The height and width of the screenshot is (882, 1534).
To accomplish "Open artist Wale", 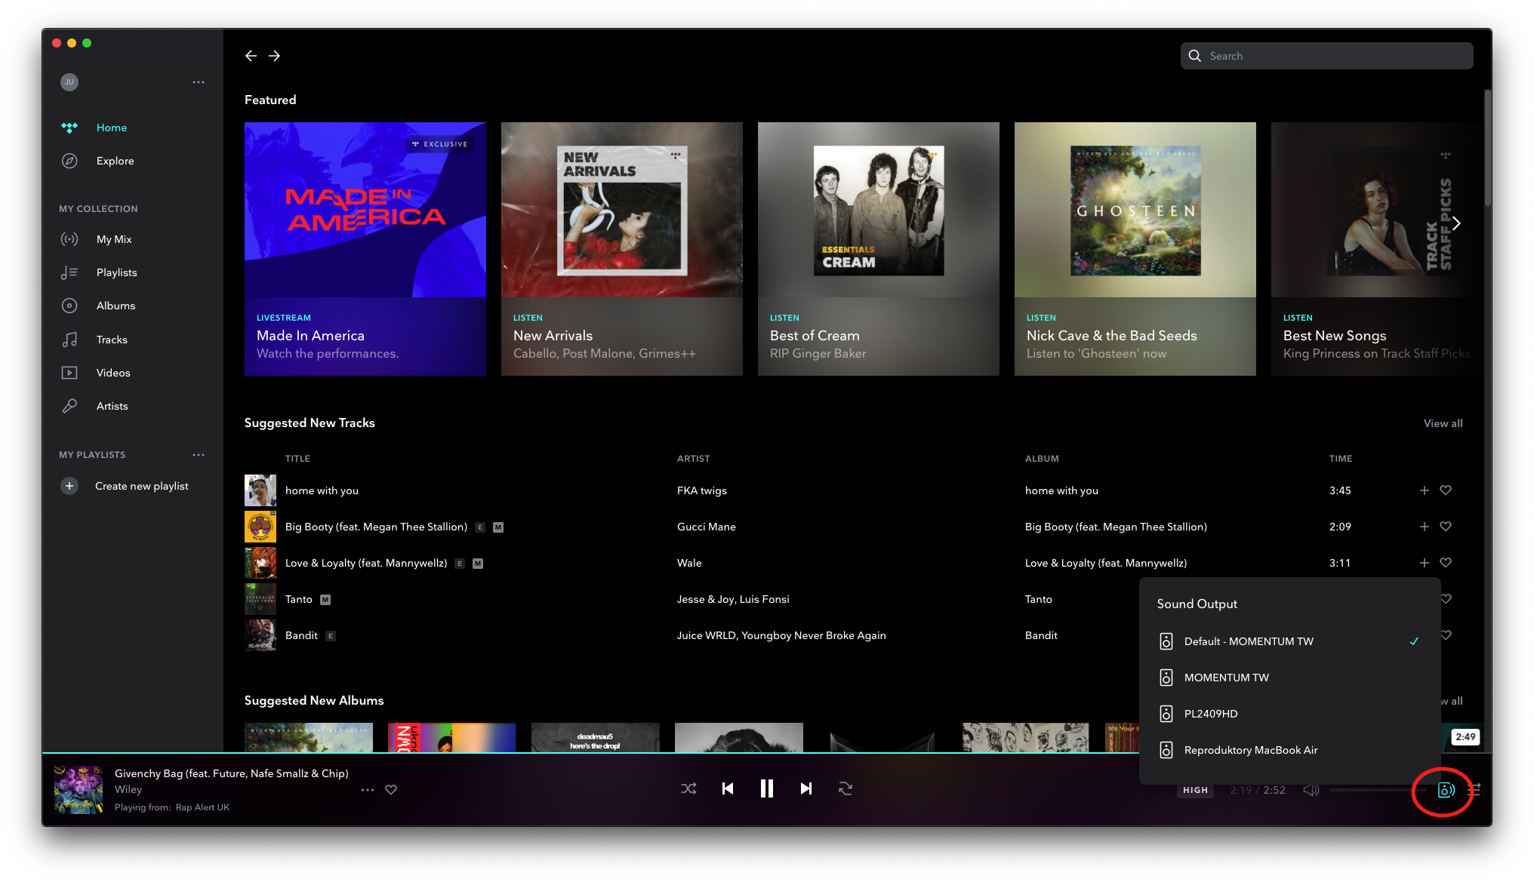I will click(x=689, y=563).
